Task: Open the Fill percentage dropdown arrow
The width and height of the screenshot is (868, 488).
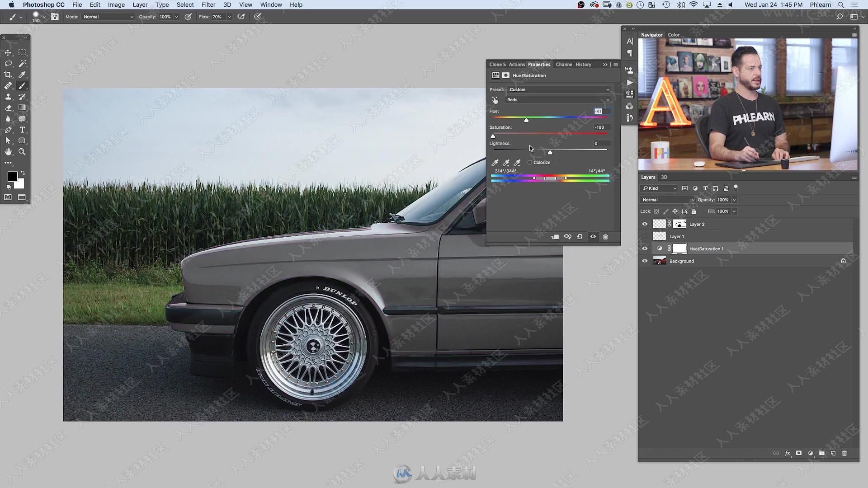Action: 734,211
